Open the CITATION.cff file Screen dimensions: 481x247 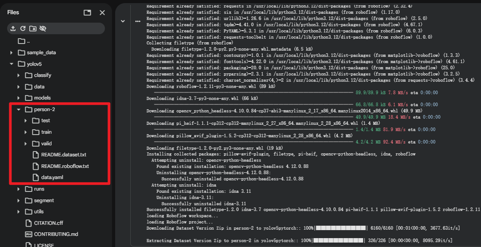pyautogui.click(x=48, y=223)
